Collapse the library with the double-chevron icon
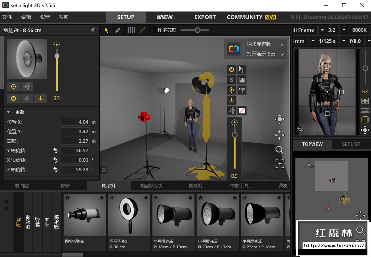This screenshot has height=257, width=371. [x=104, y=170]
